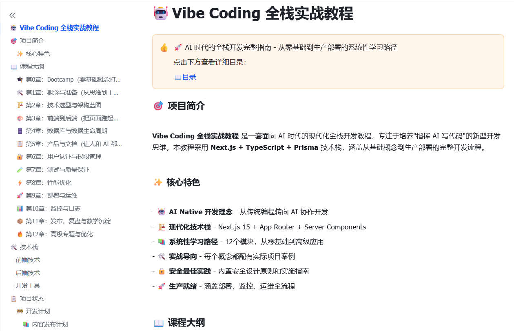Go to 课程大纲 in outline
The height and width of the screenshot is (331, 514).
pyautogui.click(x=32, y=67)
